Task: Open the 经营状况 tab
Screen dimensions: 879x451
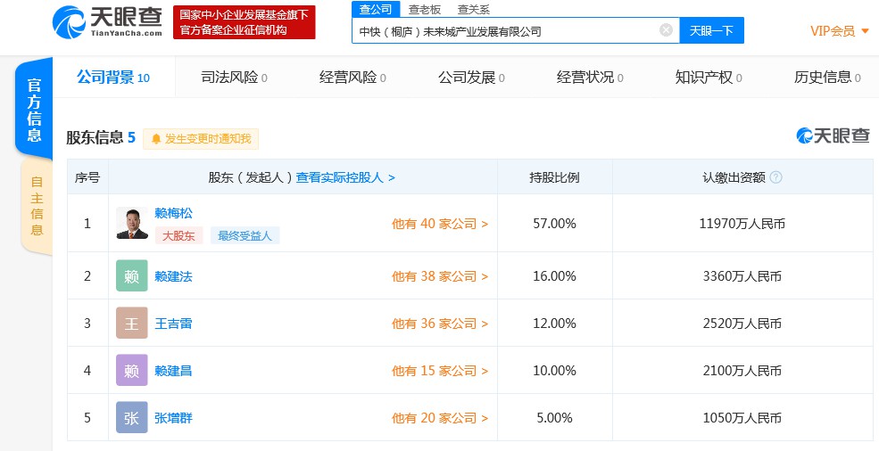Action: coord(590,78)
